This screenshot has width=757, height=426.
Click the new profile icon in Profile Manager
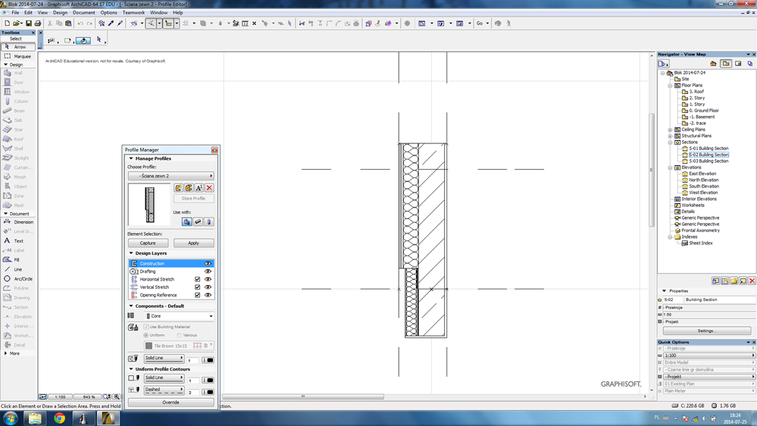tap(179, 188)
